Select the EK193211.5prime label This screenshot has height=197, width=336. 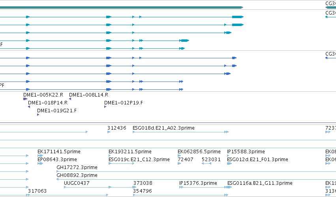(x=130, y=152)
